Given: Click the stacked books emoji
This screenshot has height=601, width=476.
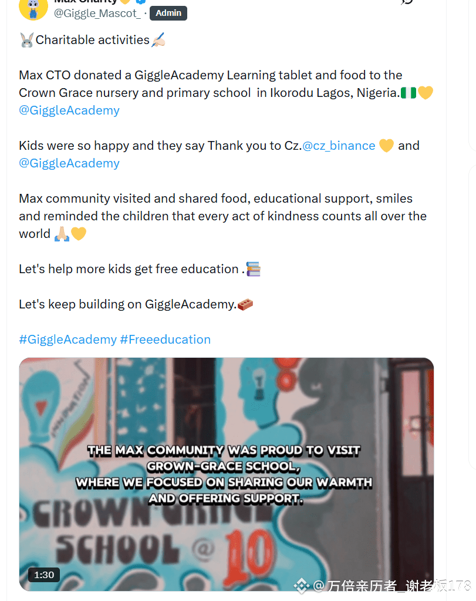Looking at the screenshot, I should (x=254, y=269).
